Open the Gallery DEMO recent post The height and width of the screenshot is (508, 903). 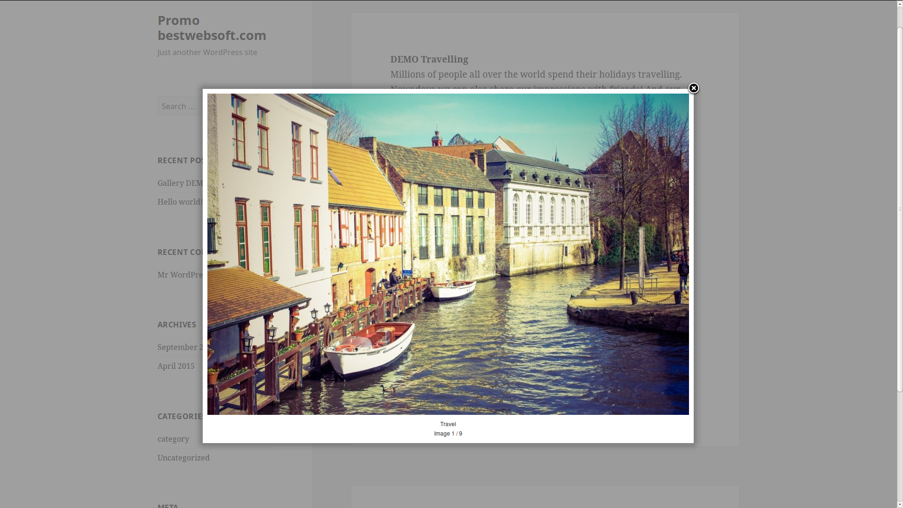[x=180, y=183]
